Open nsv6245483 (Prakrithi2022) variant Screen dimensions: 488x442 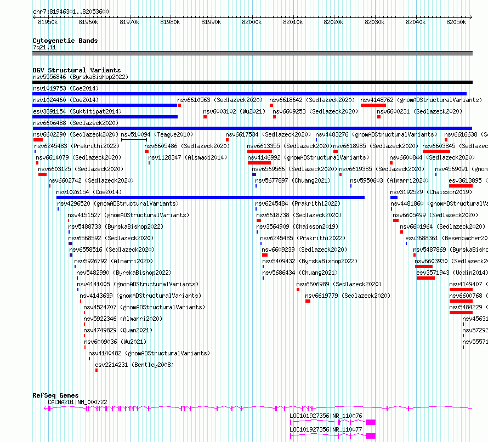[77, 146]
